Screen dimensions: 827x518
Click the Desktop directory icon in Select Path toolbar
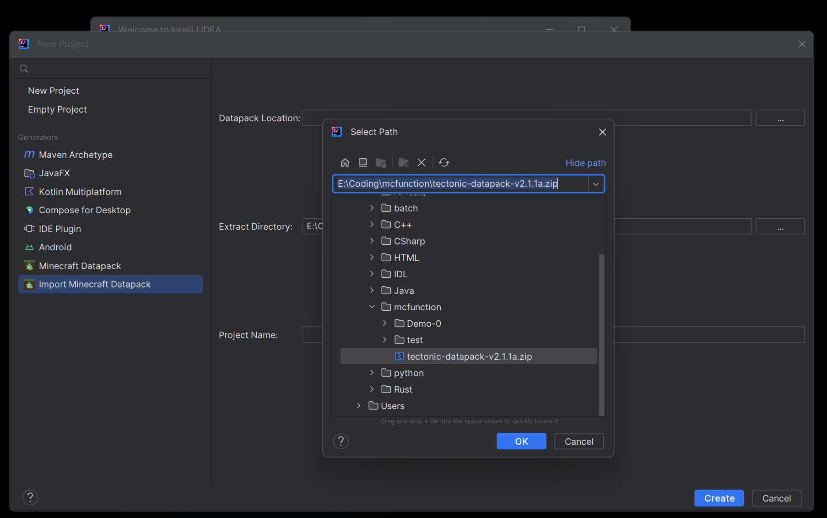363,162
